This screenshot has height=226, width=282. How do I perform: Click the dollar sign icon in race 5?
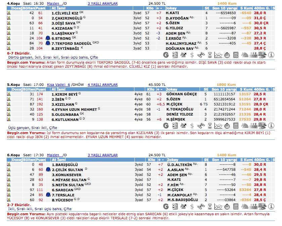point(192,126)
